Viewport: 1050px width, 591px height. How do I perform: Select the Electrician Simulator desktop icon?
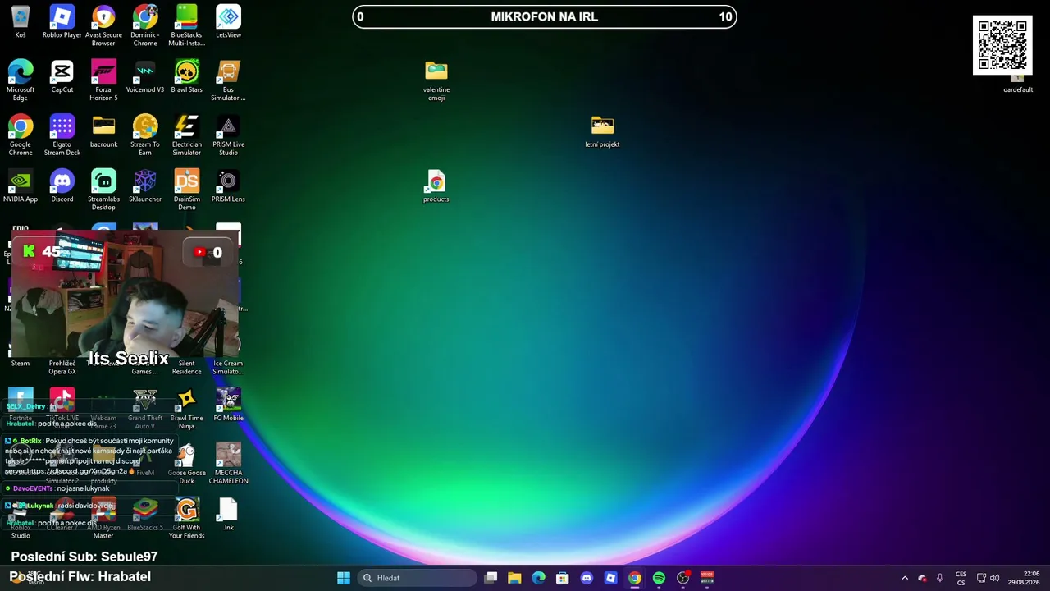coord(186,135)
